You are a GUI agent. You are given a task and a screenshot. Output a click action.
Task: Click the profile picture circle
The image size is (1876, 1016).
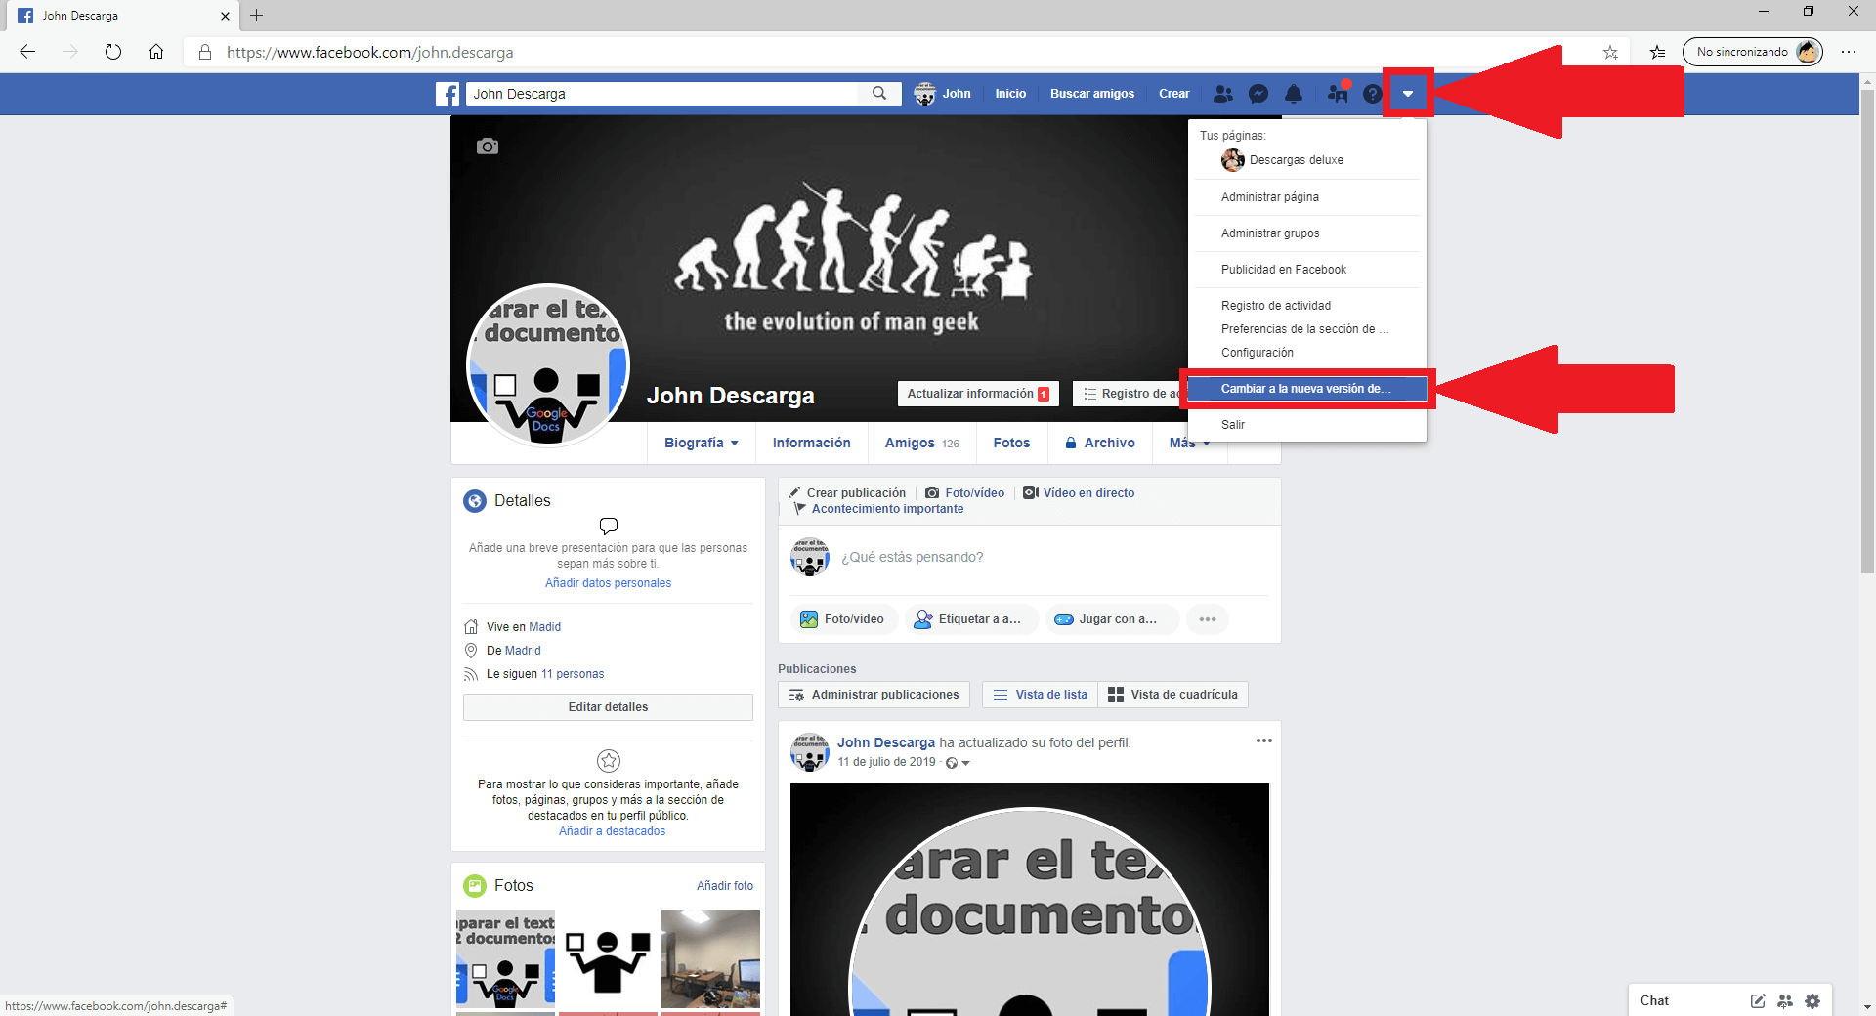(547, 365)
